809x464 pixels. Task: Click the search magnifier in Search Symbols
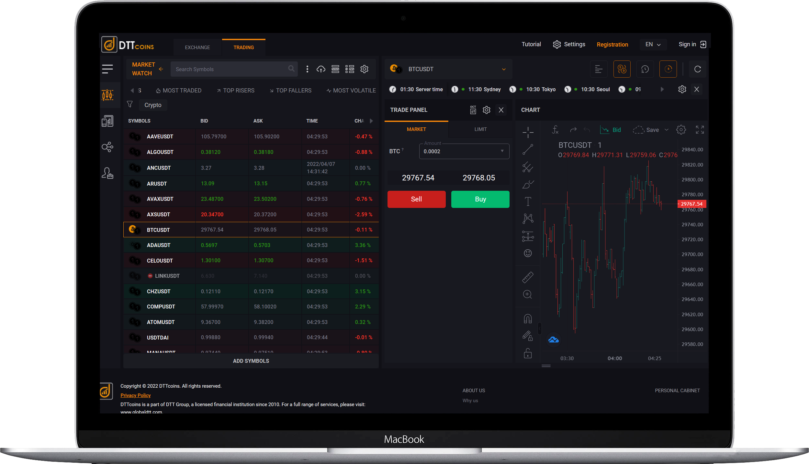[291, 69]
